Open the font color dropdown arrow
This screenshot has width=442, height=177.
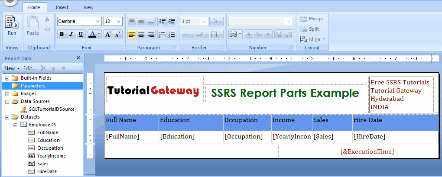[x=99, y=34]
